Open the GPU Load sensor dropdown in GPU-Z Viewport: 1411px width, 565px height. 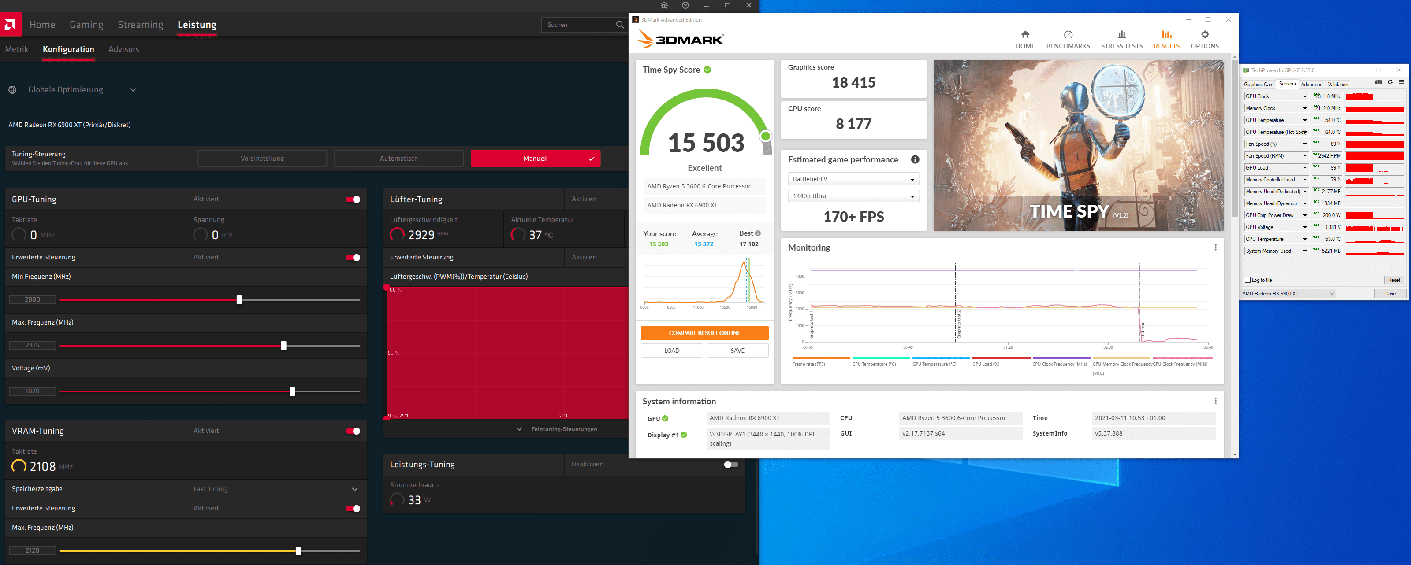click(x=1304, y=168)
